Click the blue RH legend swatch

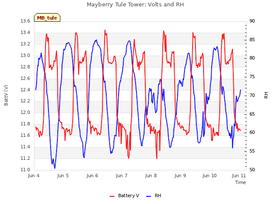pyautogui.click(x=149, y=196)
